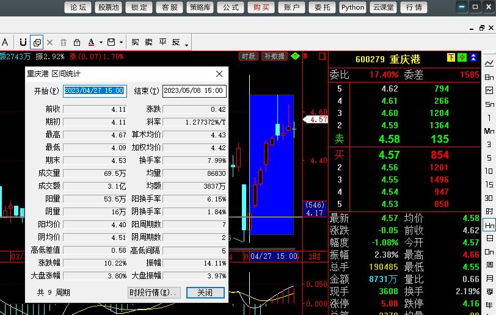Click the green diamond indicator icon
Image resolution: width=496 pixels, height=315 pixels.
(x=296, y=56)
